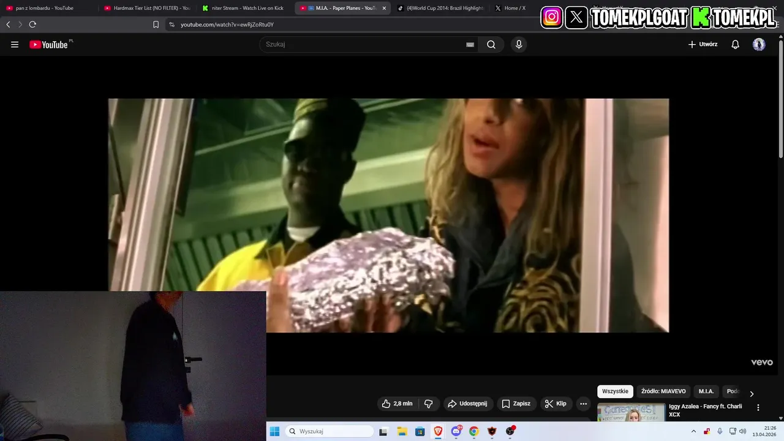This screenshot has width=784, height=441.
Task: Open Discord from the taskbar
Action: tap(456, 431)
